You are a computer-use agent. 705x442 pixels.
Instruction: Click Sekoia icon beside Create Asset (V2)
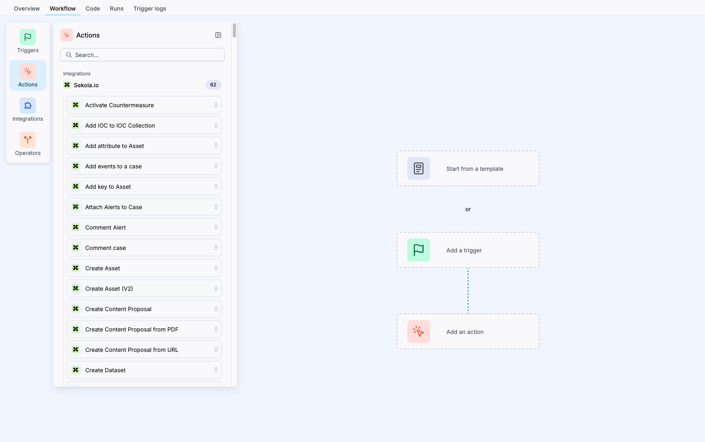coord(76,289)
